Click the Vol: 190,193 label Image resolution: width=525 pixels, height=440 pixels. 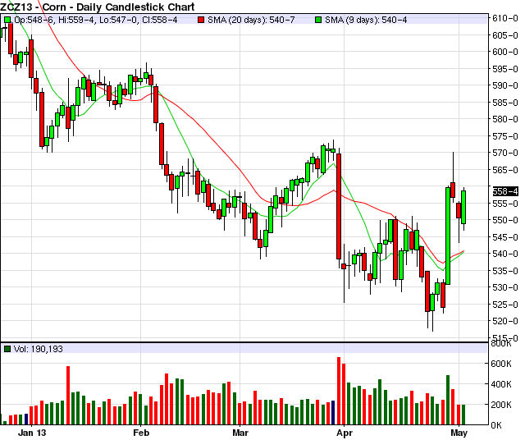(x=39, y=349)
